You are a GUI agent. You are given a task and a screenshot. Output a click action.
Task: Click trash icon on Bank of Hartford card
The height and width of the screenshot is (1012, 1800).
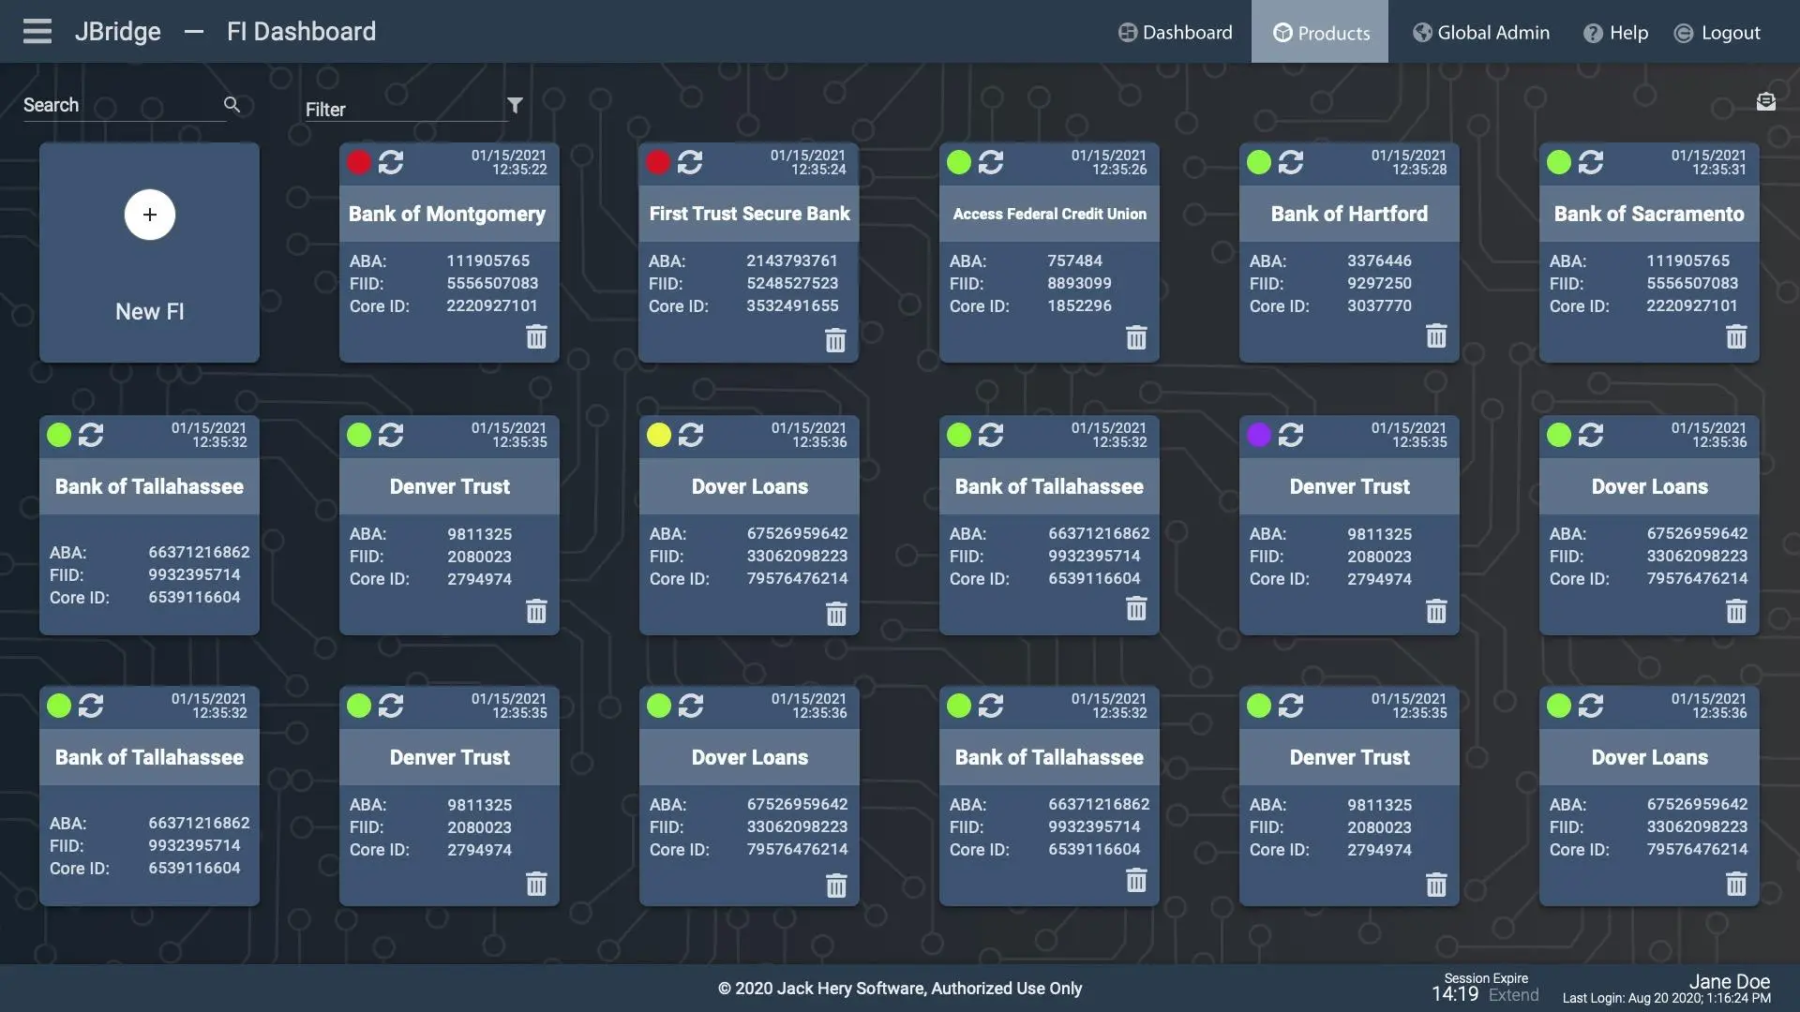[x=1435, y=335]
